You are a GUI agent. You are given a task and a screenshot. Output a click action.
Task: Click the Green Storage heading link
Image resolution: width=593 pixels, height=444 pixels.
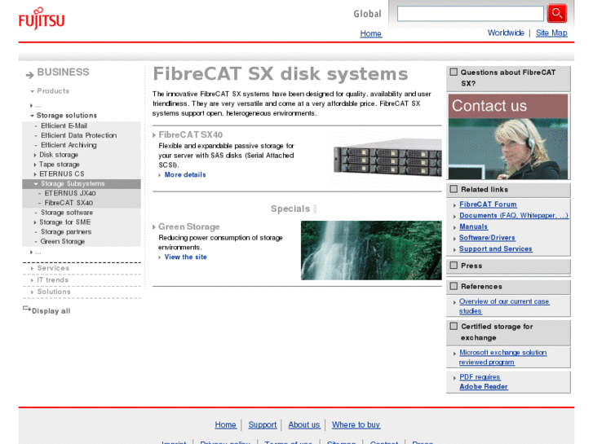click(x=188, y=226)
